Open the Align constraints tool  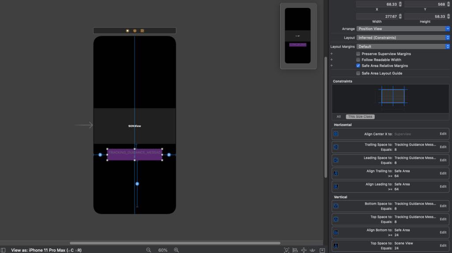[x=295, y=250]
